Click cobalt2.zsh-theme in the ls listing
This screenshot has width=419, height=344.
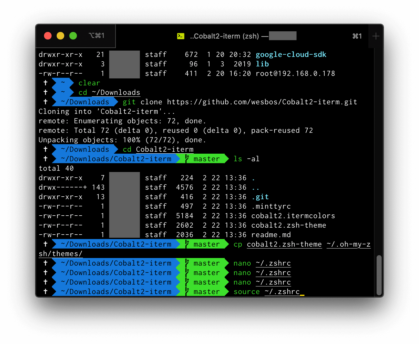click(289, 225)
